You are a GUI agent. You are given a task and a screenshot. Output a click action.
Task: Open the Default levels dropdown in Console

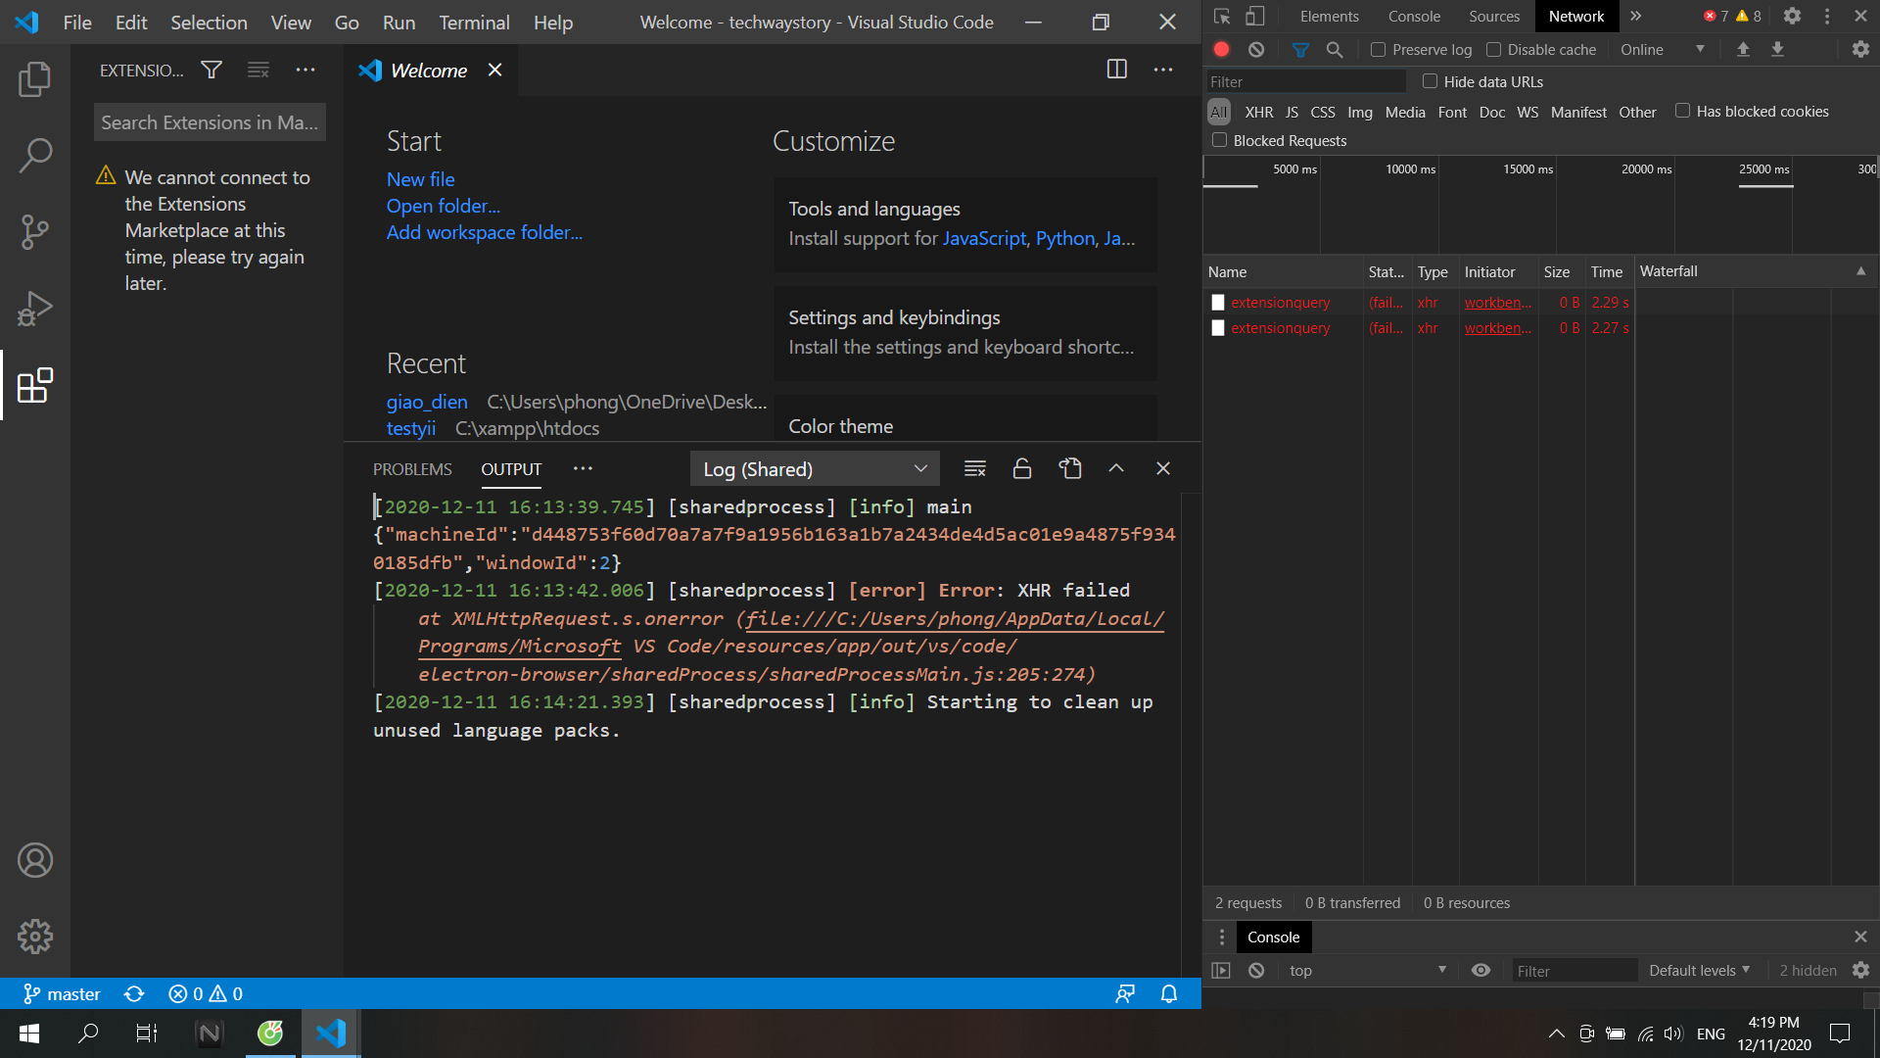(1699, 970)
